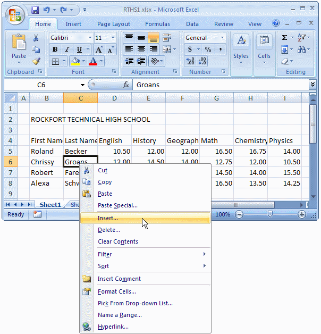Screen dimensions: 321x334
Task: Switch to the Formulas tab
Action: [x=157, y=24]
